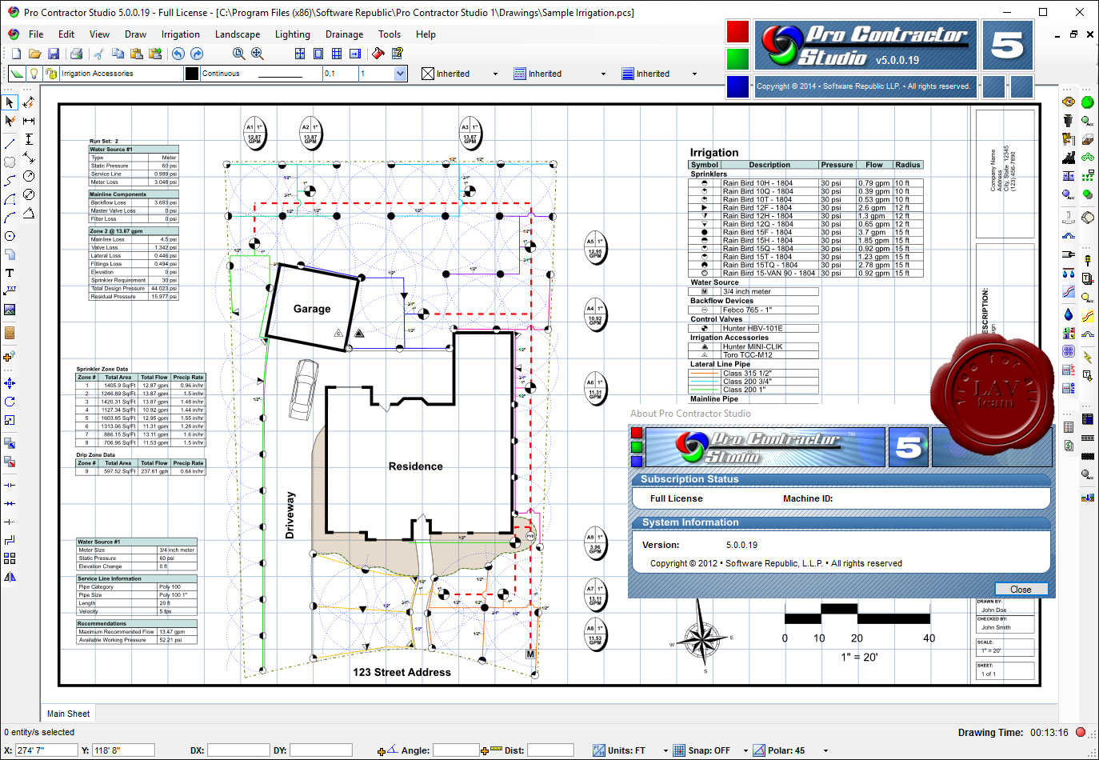Open the help question-mark icon
The image size is (1099, 760).
(x=397, y=54)
